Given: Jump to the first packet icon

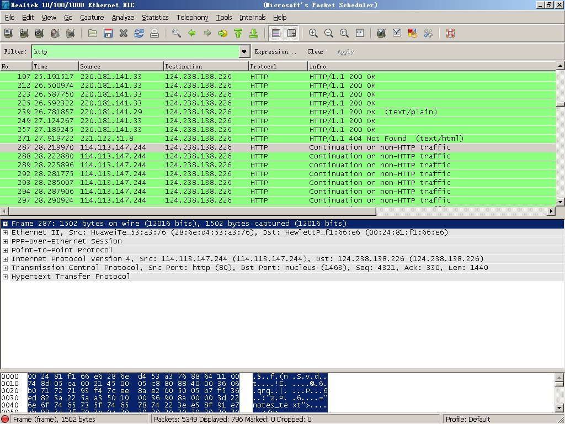Looking at the screenshot, I should 238,33.
